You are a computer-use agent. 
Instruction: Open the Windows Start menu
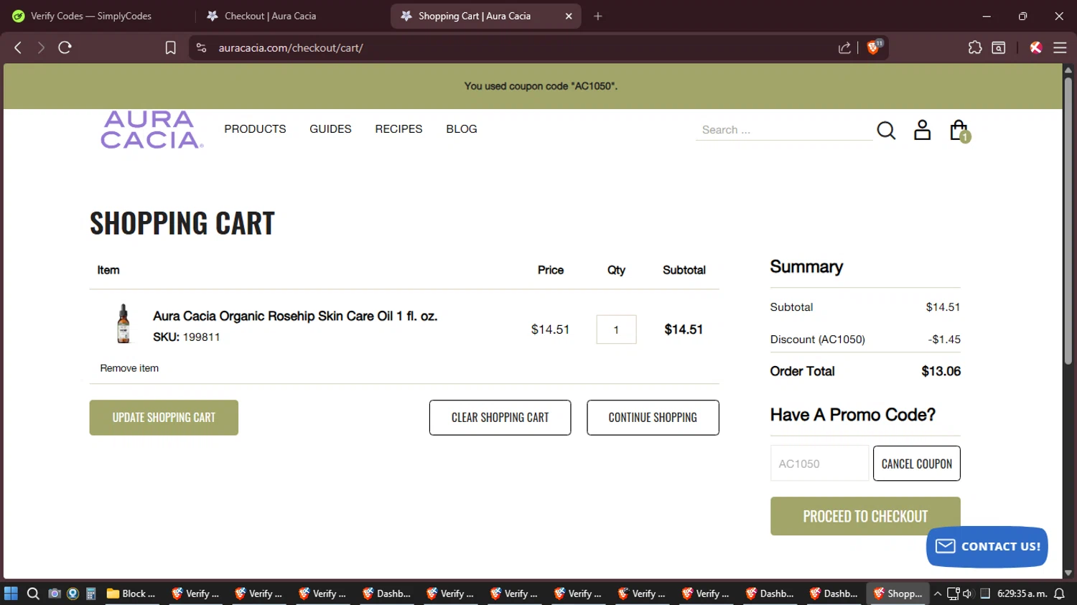pyautogui.click(x=11, y=594)
